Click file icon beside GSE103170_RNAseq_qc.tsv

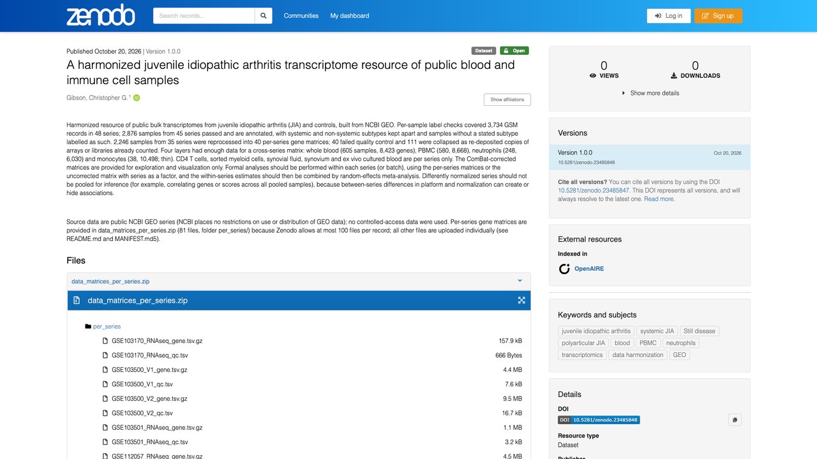105,356
